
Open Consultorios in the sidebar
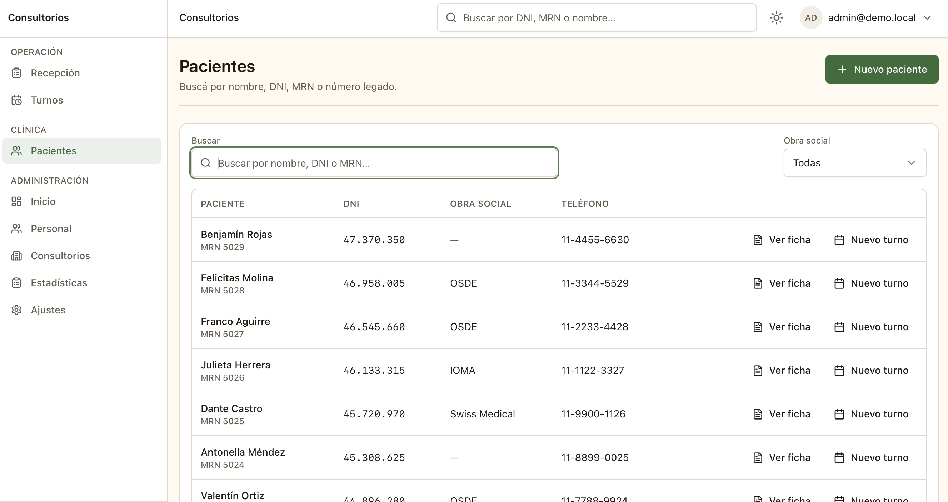82,256
